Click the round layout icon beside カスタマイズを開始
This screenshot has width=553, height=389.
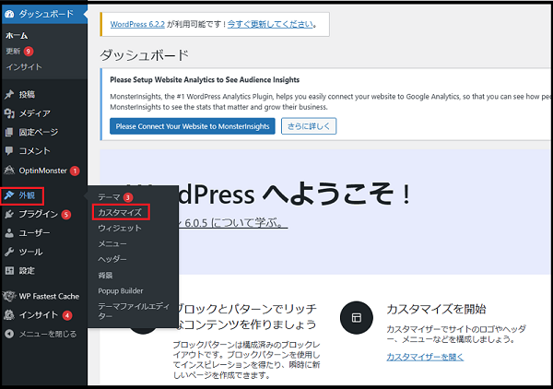[356, 318]
